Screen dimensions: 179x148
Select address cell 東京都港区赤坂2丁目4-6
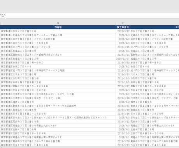click(58, 67)
